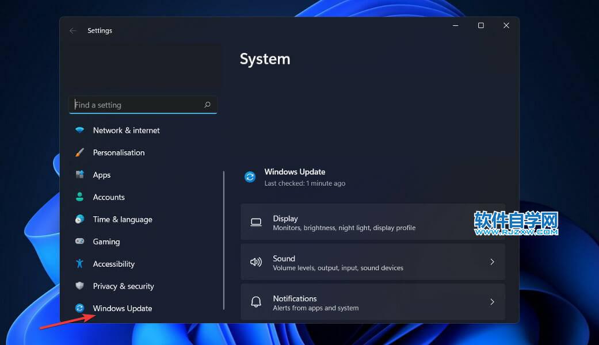
Task: Click 'Alerts from apps and system' text
Action: pyautogui.click(x=315, y=308)
